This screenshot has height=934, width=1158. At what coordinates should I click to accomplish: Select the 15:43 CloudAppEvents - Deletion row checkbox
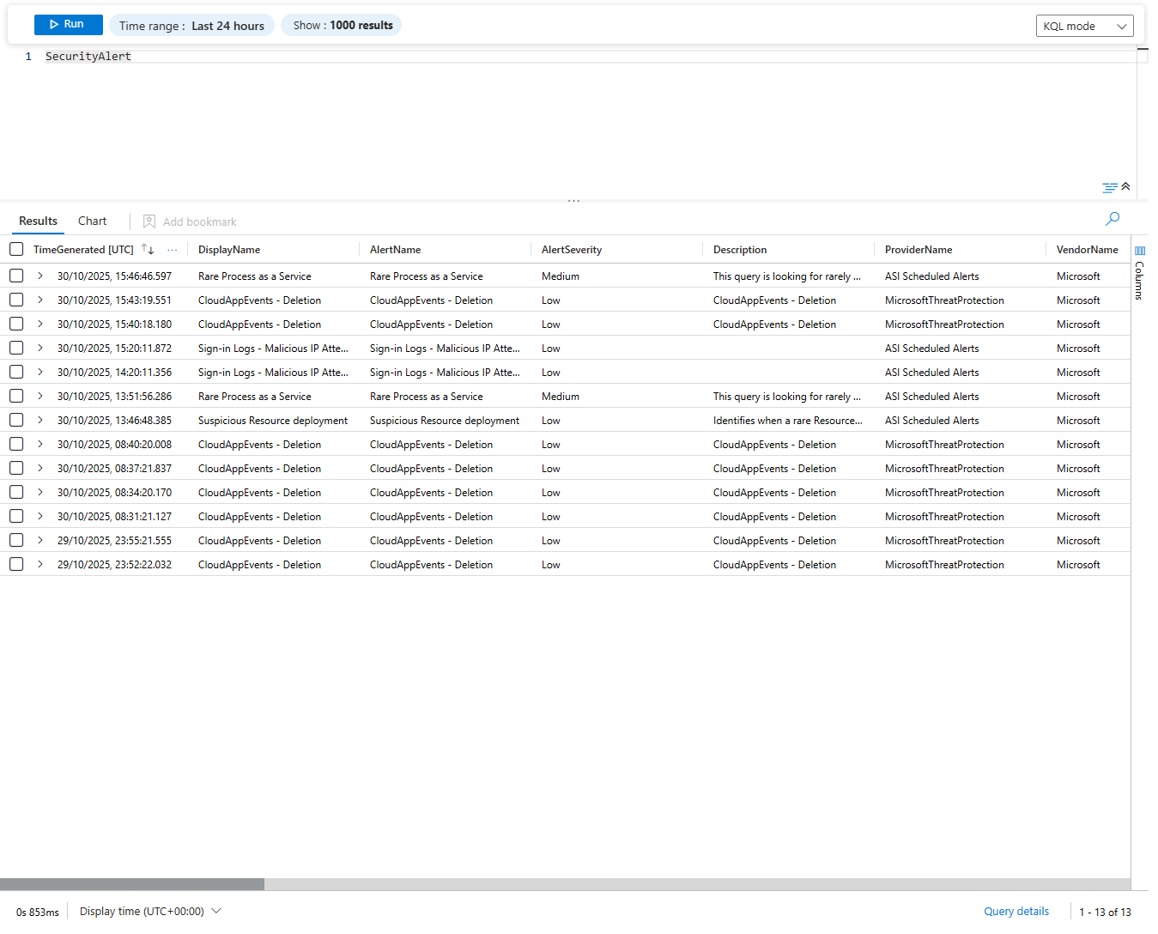[x=16, y=300]
